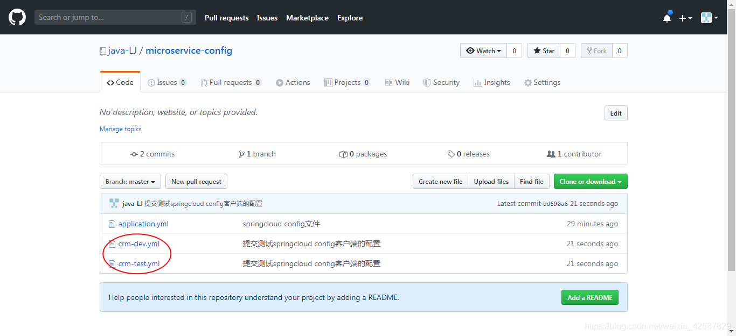Open user avatar profile menu
Image resolution: width=736 pixels, height=336 pixels.
pyautogui.click(x=709, y=18)
